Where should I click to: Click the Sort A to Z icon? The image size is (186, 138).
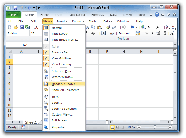(x=168, y=27)
